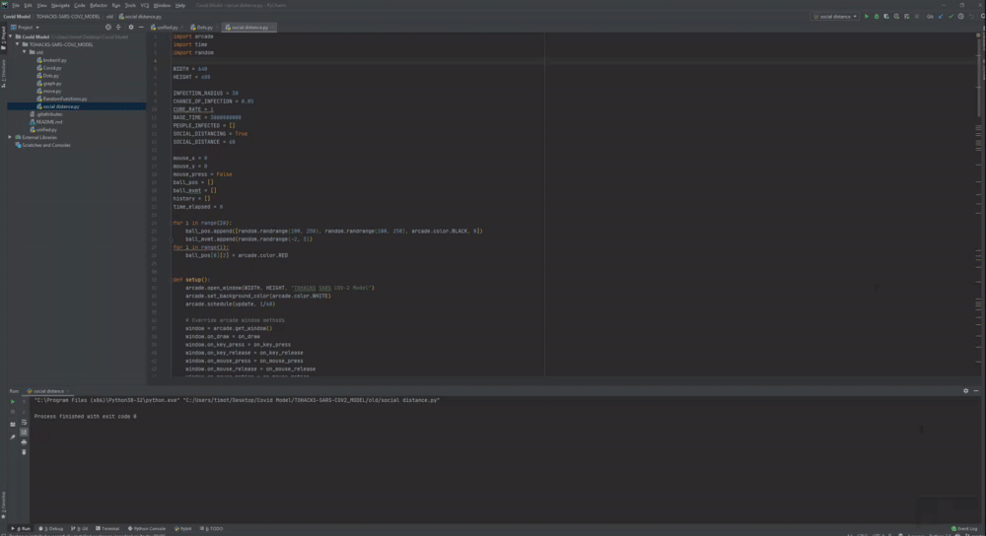Expand External Libraries node
This screenshot has width=986, height=536.
point(11,137)
